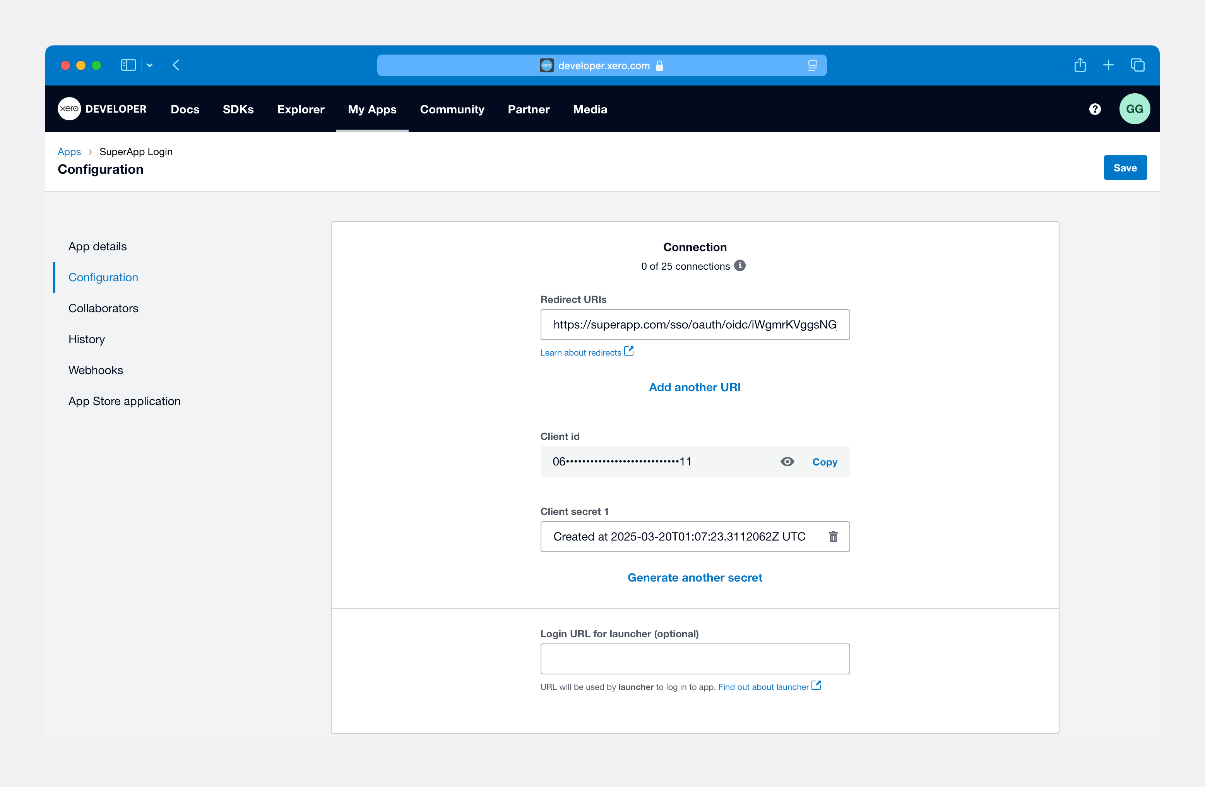Screen dimensions: 1205x787
Task: Click the Safari share icon
Action: (x=1080, y=65)
